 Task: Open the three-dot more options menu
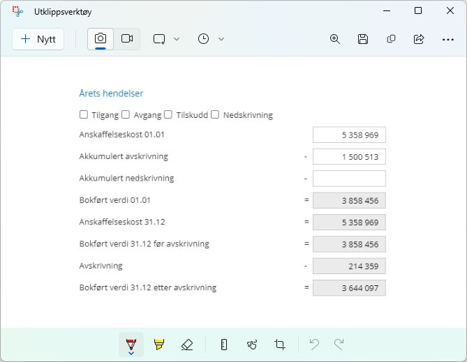[x=448, y=39]
